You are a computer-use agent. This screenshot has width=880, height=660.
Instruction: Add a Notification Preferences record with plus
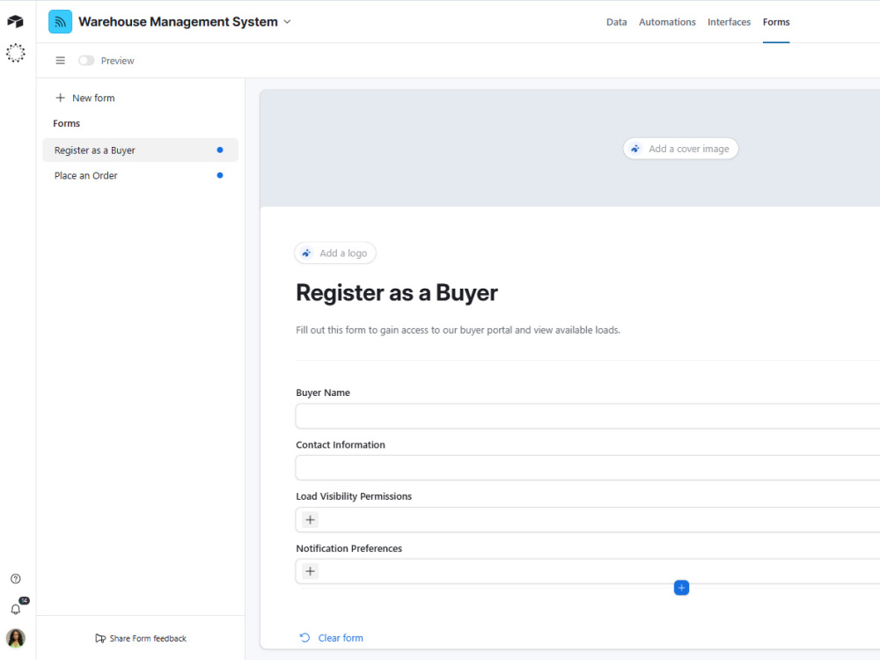(x=311, y=571)
